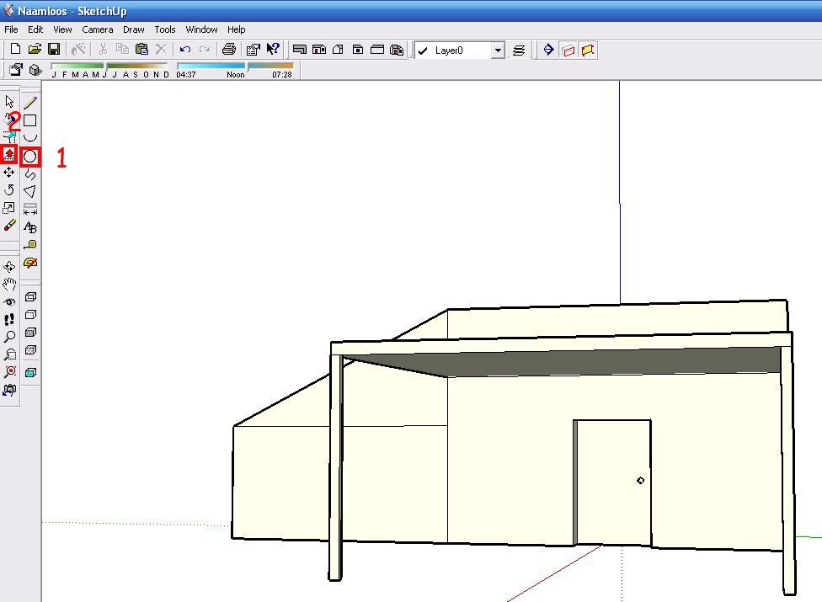Activate the Look Around eye tool
The width and height of the screenshot is (822, 602).
pos(9,301)
